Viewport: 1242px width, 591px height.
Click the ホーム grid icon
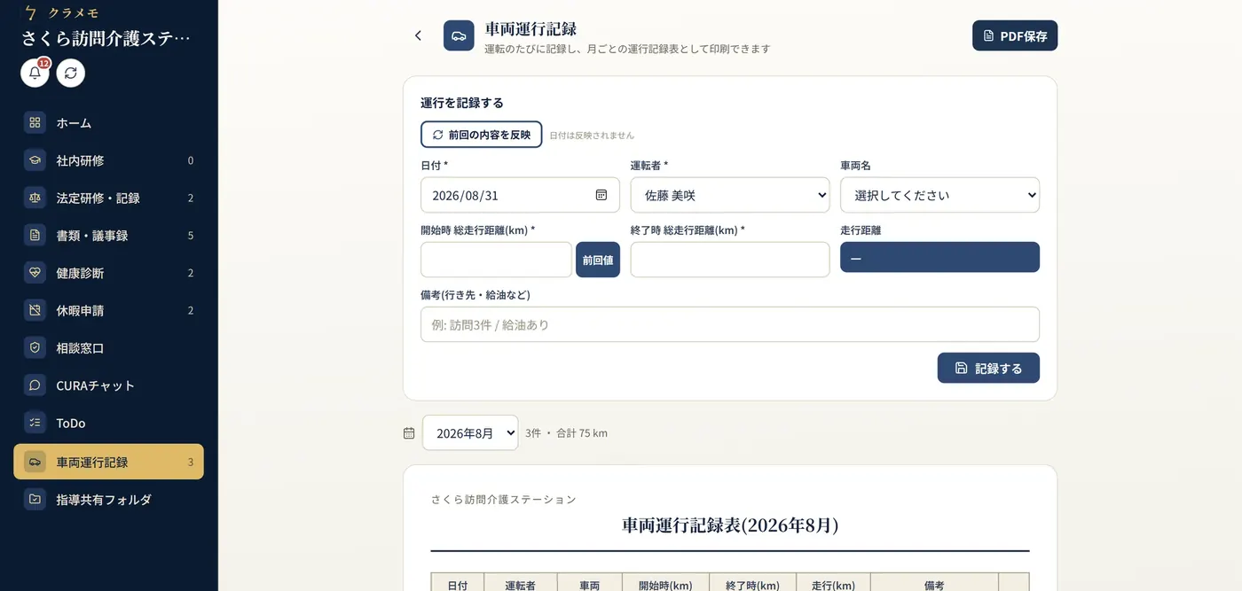click(35, 123)
